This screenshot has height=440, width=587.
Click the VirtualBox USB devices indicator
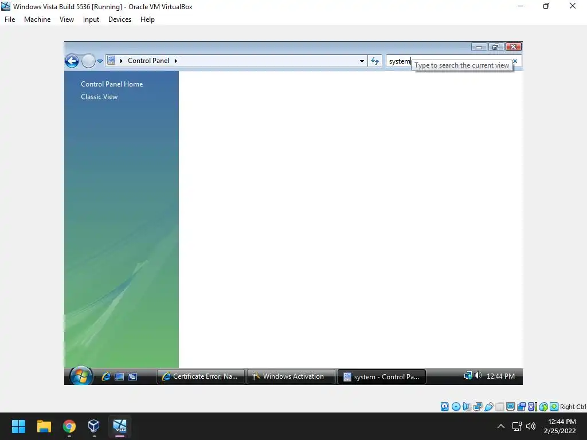[488, 406]
